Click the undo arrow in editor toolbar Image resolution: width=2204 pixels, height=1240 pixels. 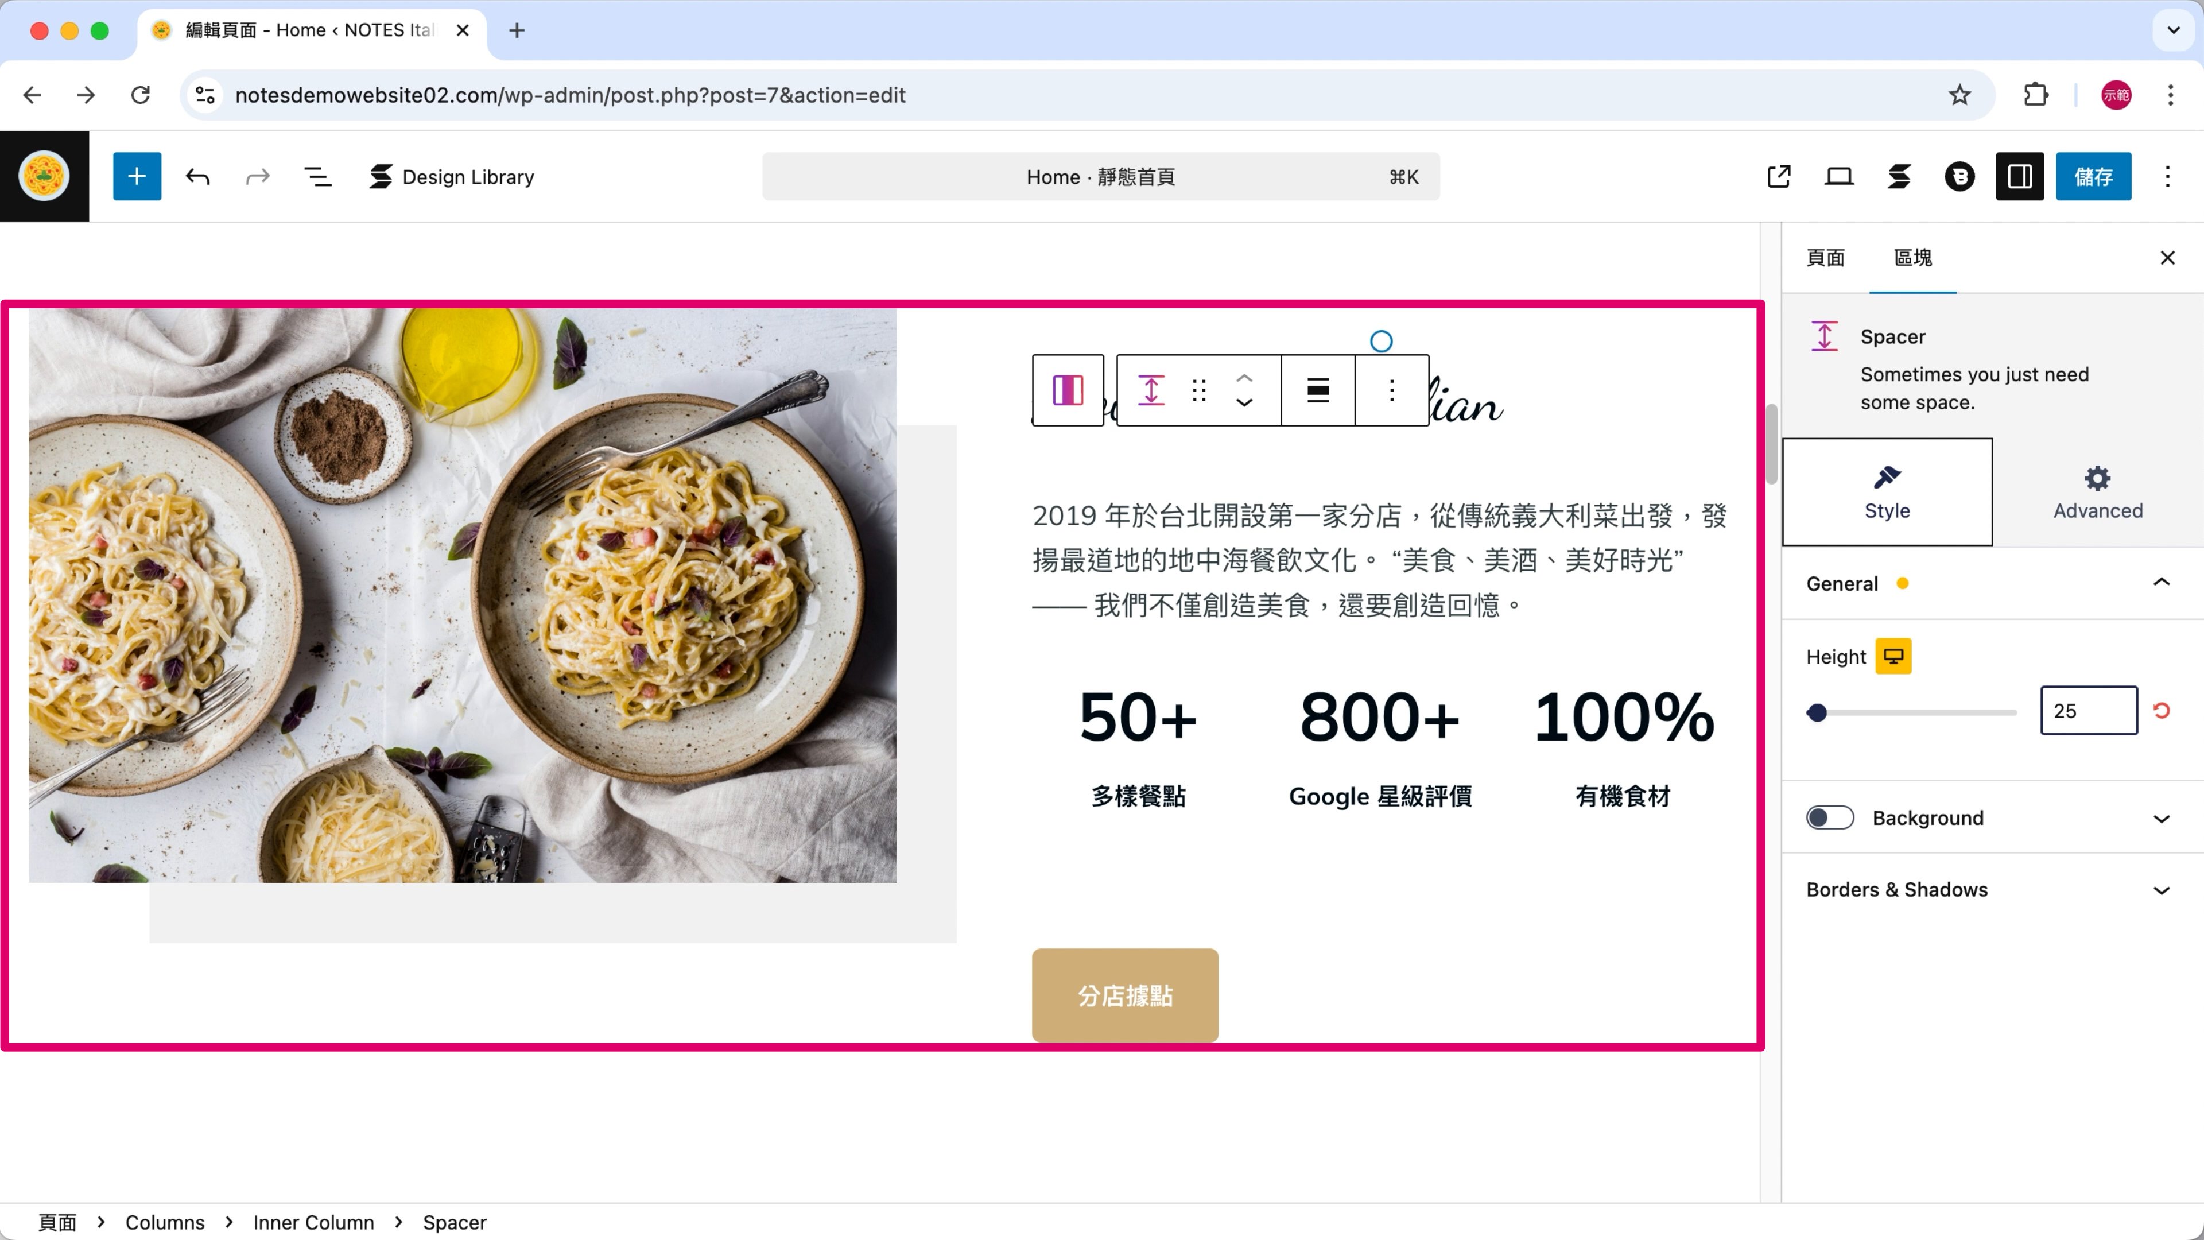click(197, 176)
